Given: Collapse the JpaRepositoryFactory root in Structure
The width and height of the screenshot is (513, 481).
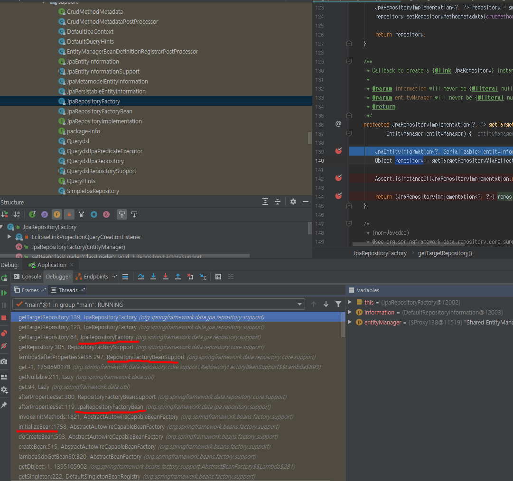Looking at the screenshot, I should 1,227.
